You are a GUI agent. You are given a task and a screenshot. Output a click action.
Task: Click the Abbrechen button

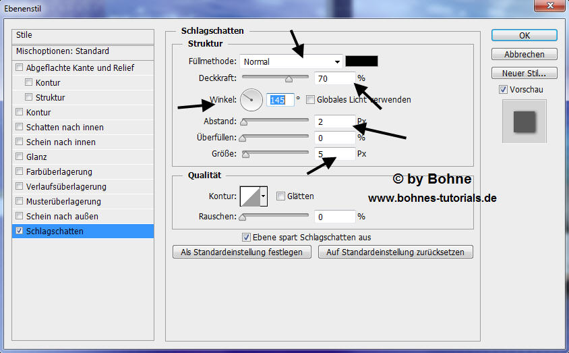pos(524,55)
